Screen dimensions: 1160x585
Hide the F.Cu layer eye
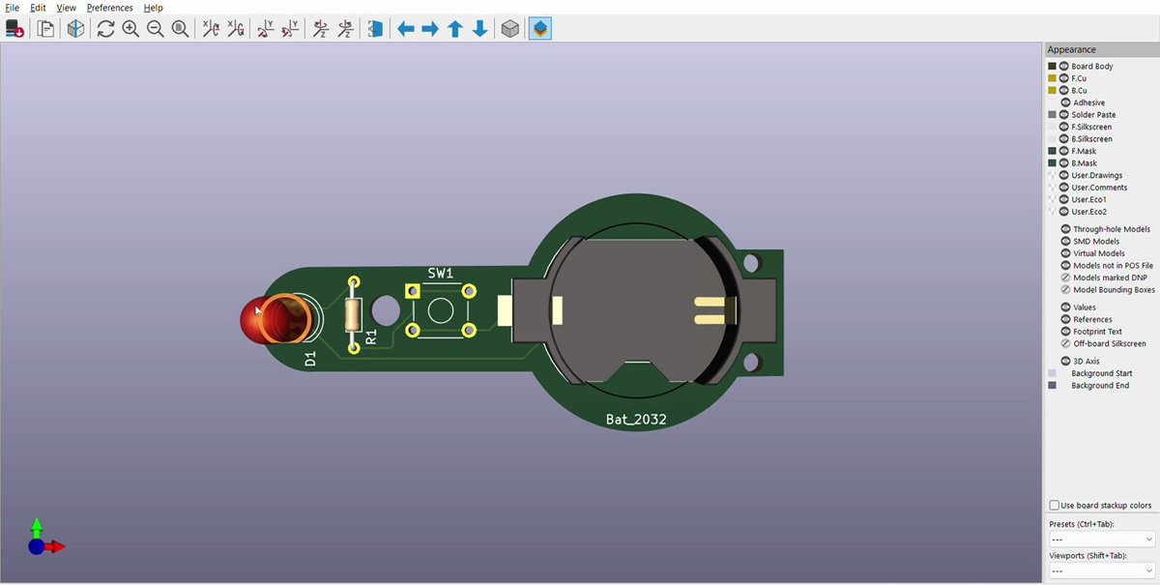tap(1063, 78)
